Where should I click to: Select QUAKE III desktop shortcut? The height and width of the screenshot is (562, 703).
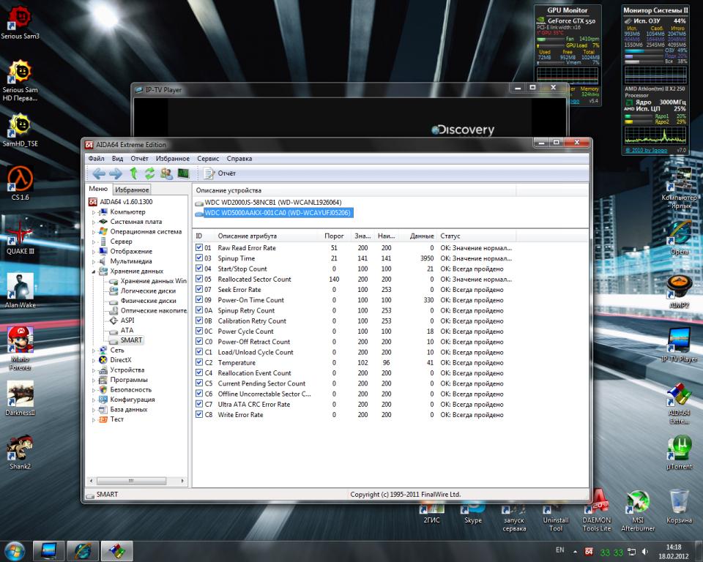[21, 238]
